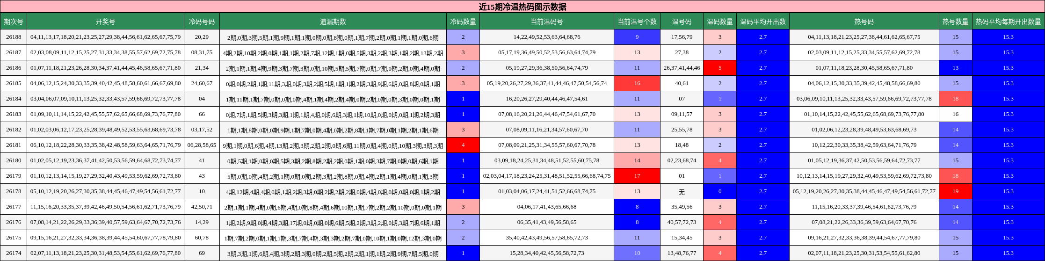1045x261 pixels.
Task: Click the 温码平均开出数 column header
Action: 763,22
